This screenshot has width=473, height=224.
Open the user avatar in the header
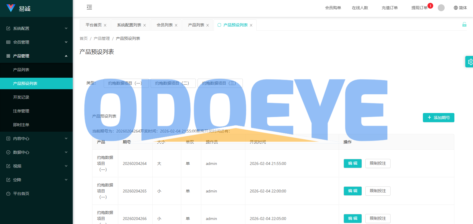(x=441, y=8)
